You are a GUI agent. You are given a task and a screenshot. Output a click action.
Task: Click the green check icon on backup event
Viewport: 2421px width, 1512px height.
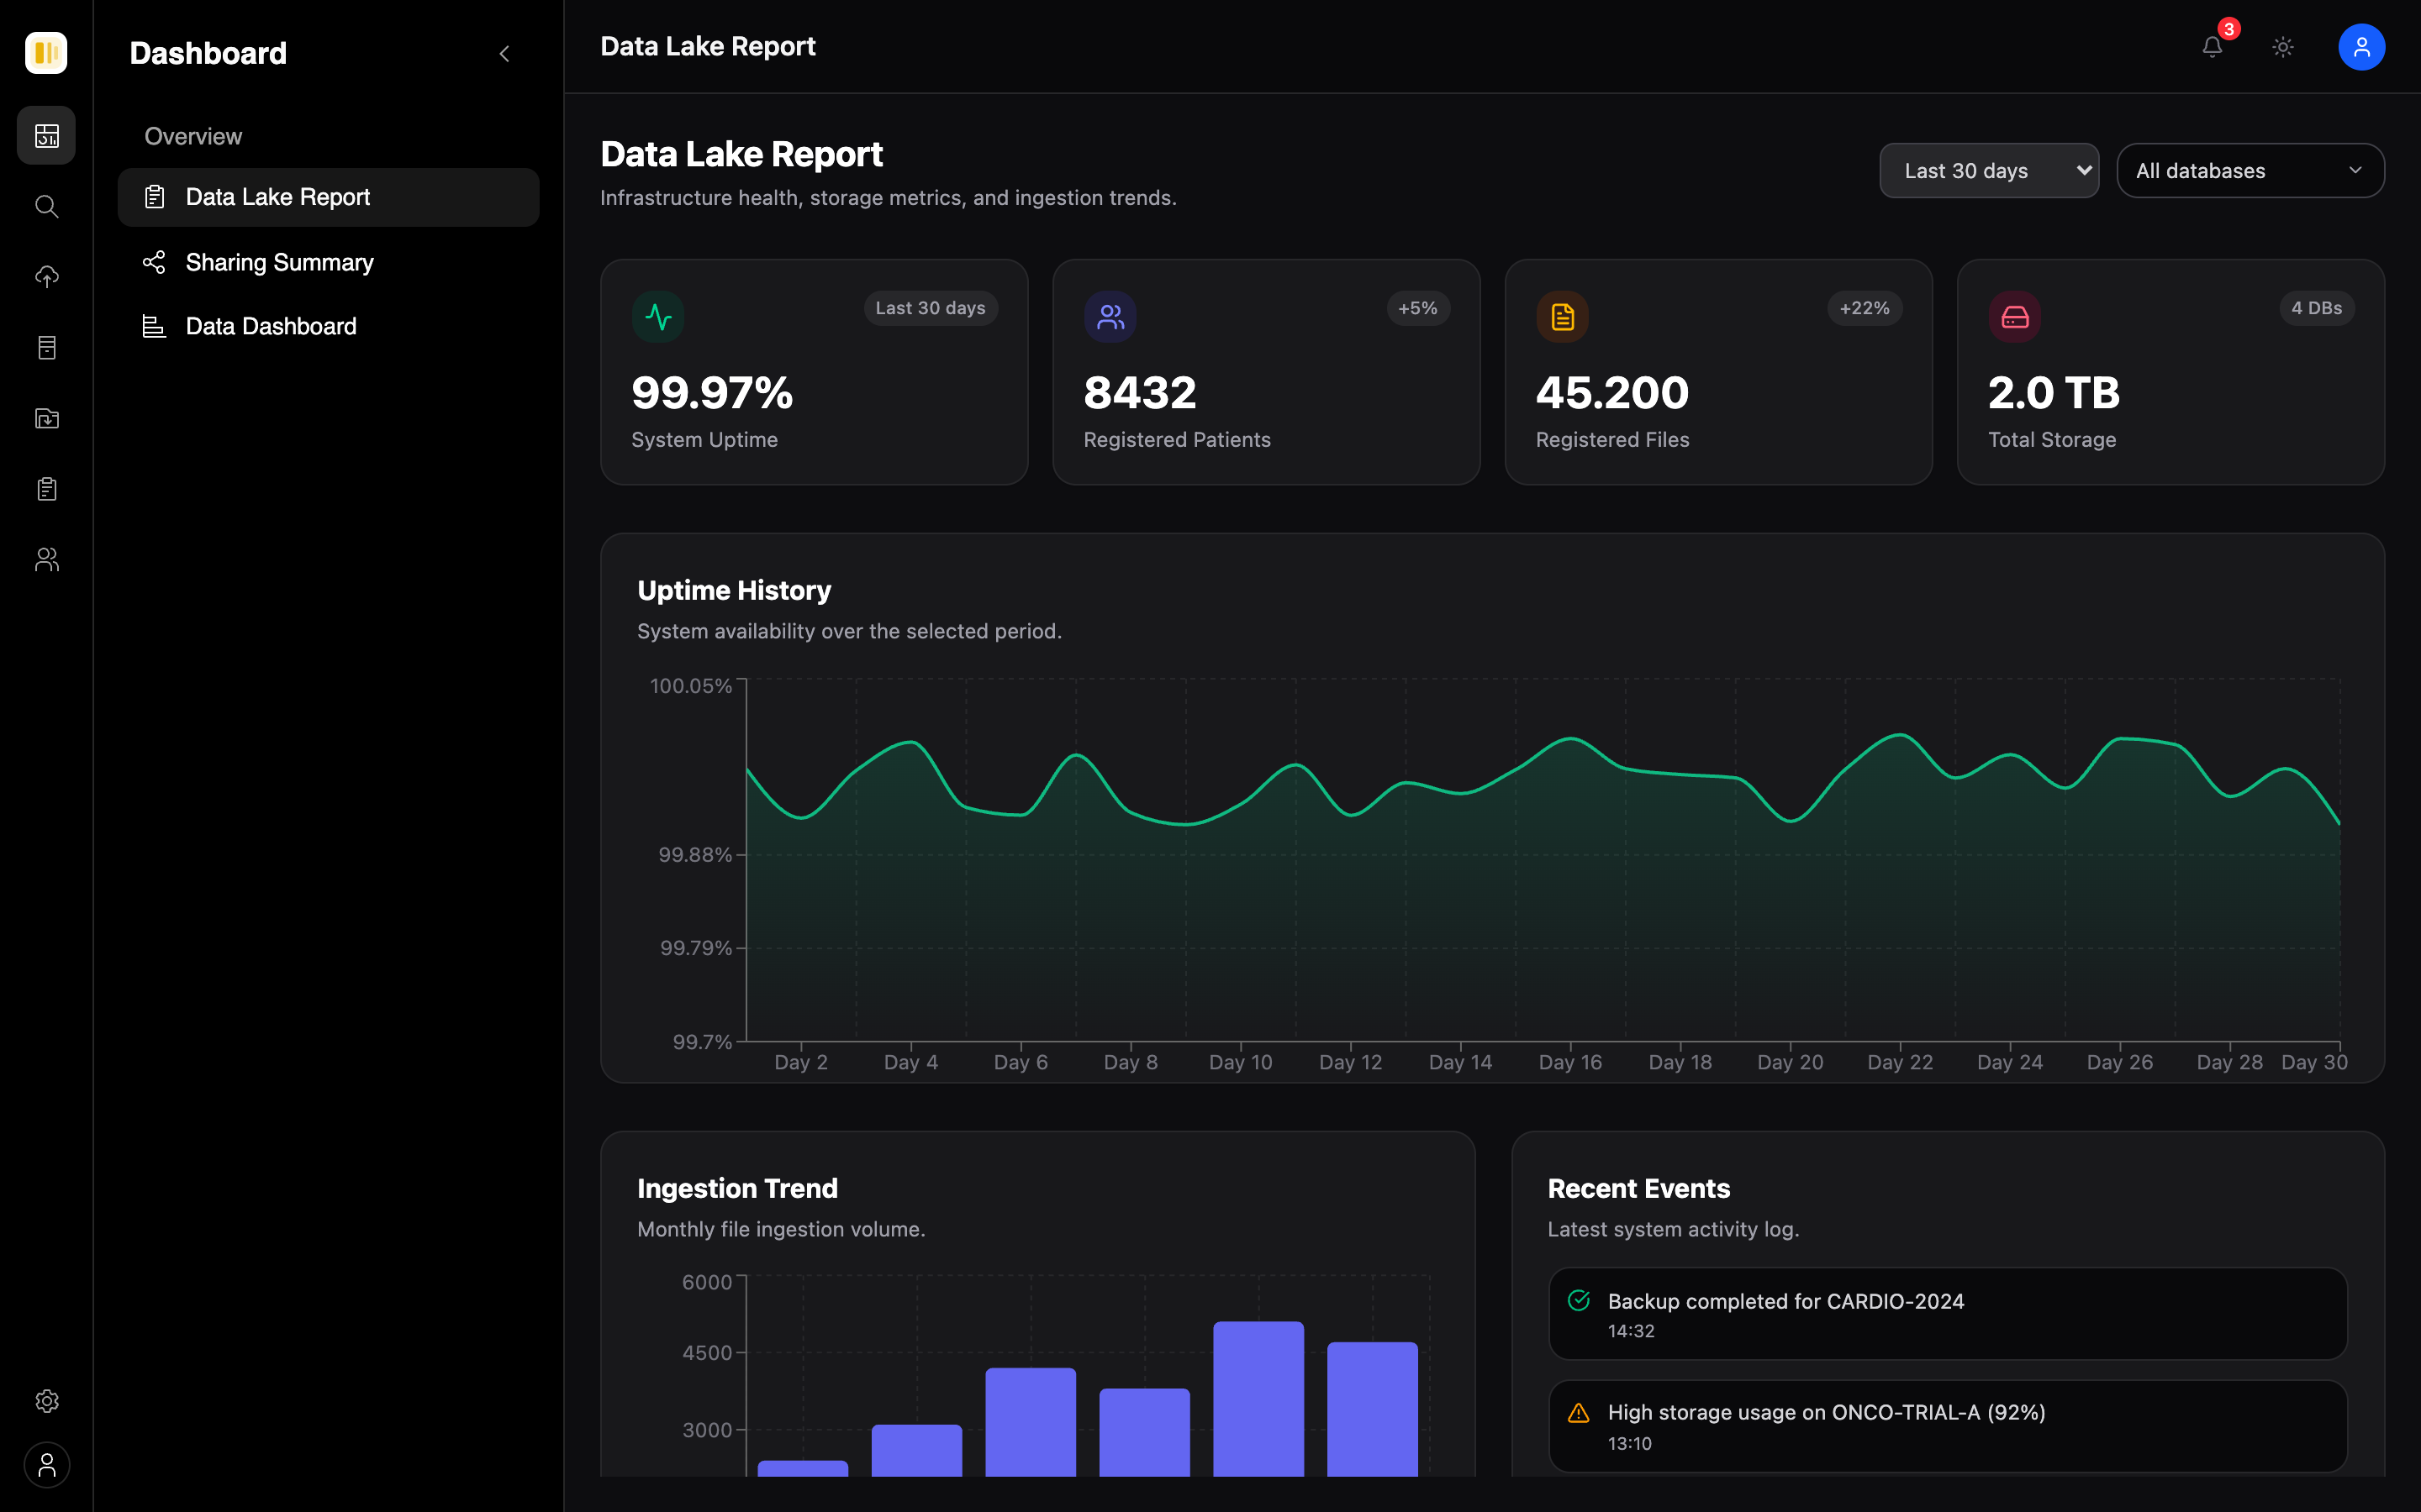tap(1579, 1300)
